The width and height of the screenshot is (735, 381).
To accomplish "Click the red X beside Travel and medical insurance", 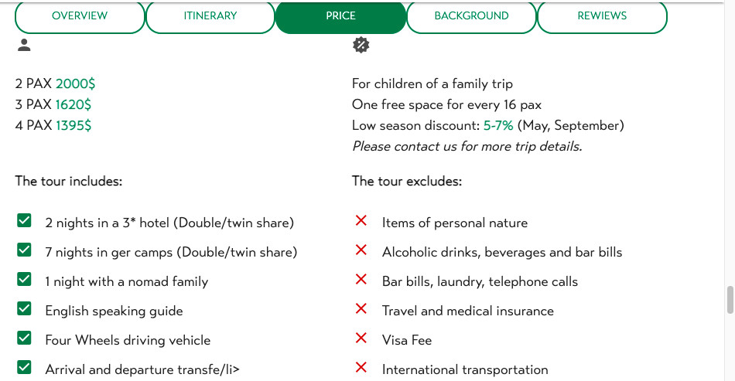I will coord(361,309).
